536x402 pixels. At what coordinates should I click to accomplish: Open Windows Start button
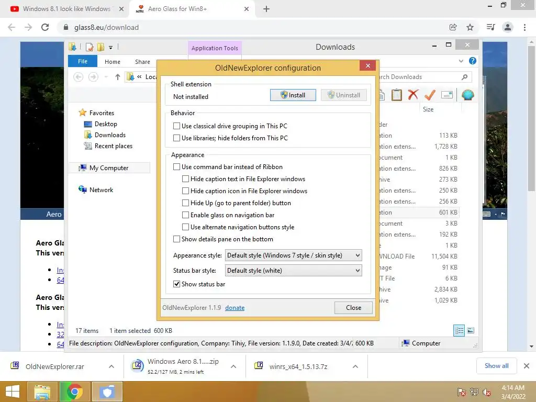[x=13, y=392]
